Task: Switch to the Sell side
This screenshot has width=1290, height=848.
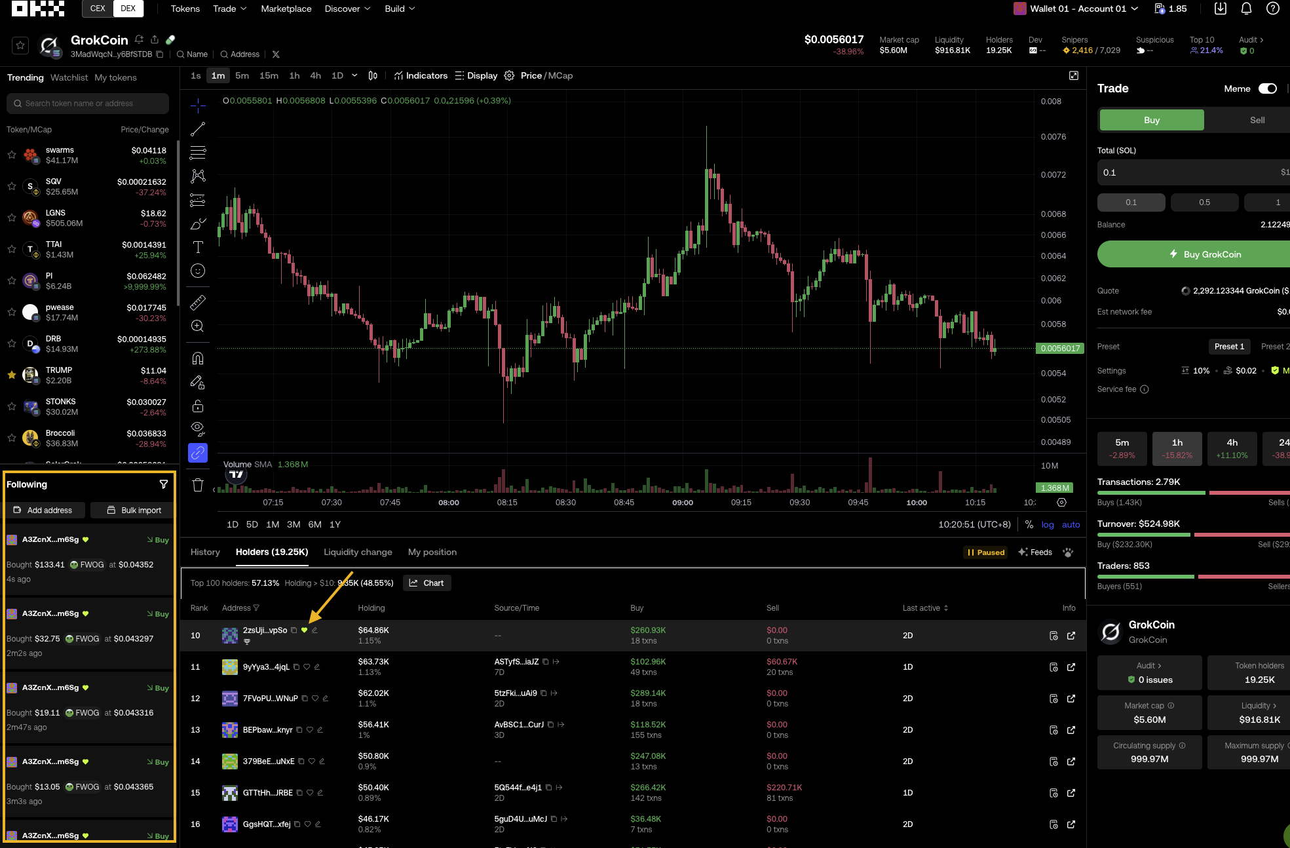Action: point(1257,120)
